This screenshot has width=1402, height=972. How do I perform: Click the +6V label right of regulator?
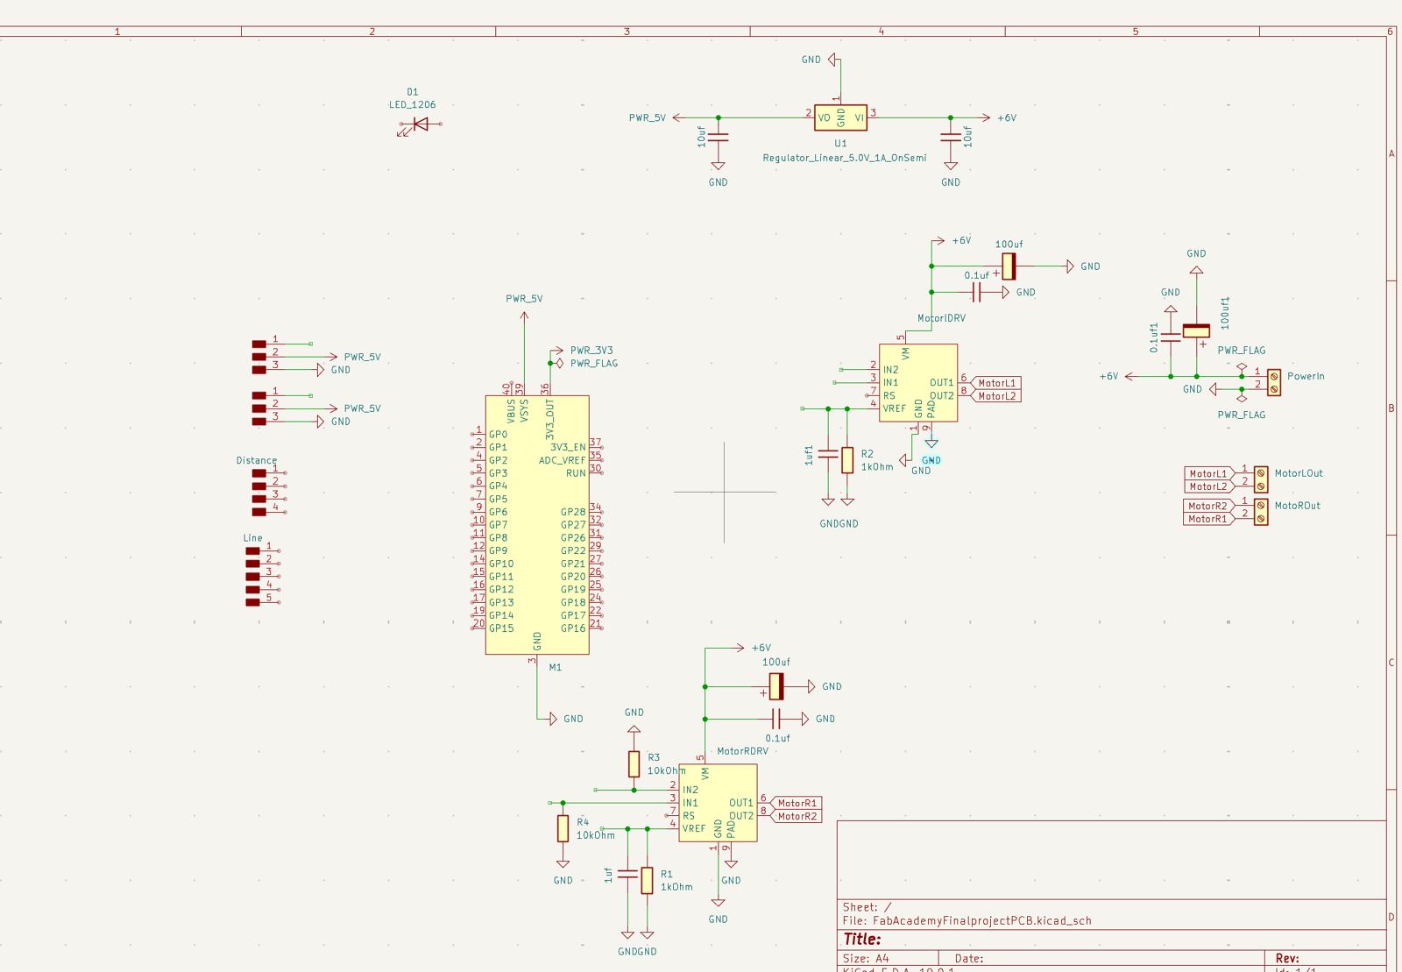click(1007, 117)
